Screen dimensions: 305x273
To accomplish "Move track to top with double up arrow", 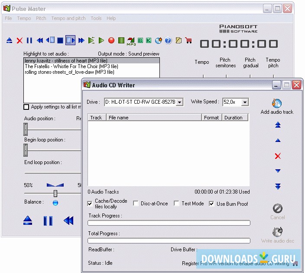I will [278, 125].
